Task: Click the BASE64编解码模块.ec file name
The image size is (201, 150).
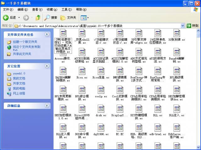Action: pos(63,79)
